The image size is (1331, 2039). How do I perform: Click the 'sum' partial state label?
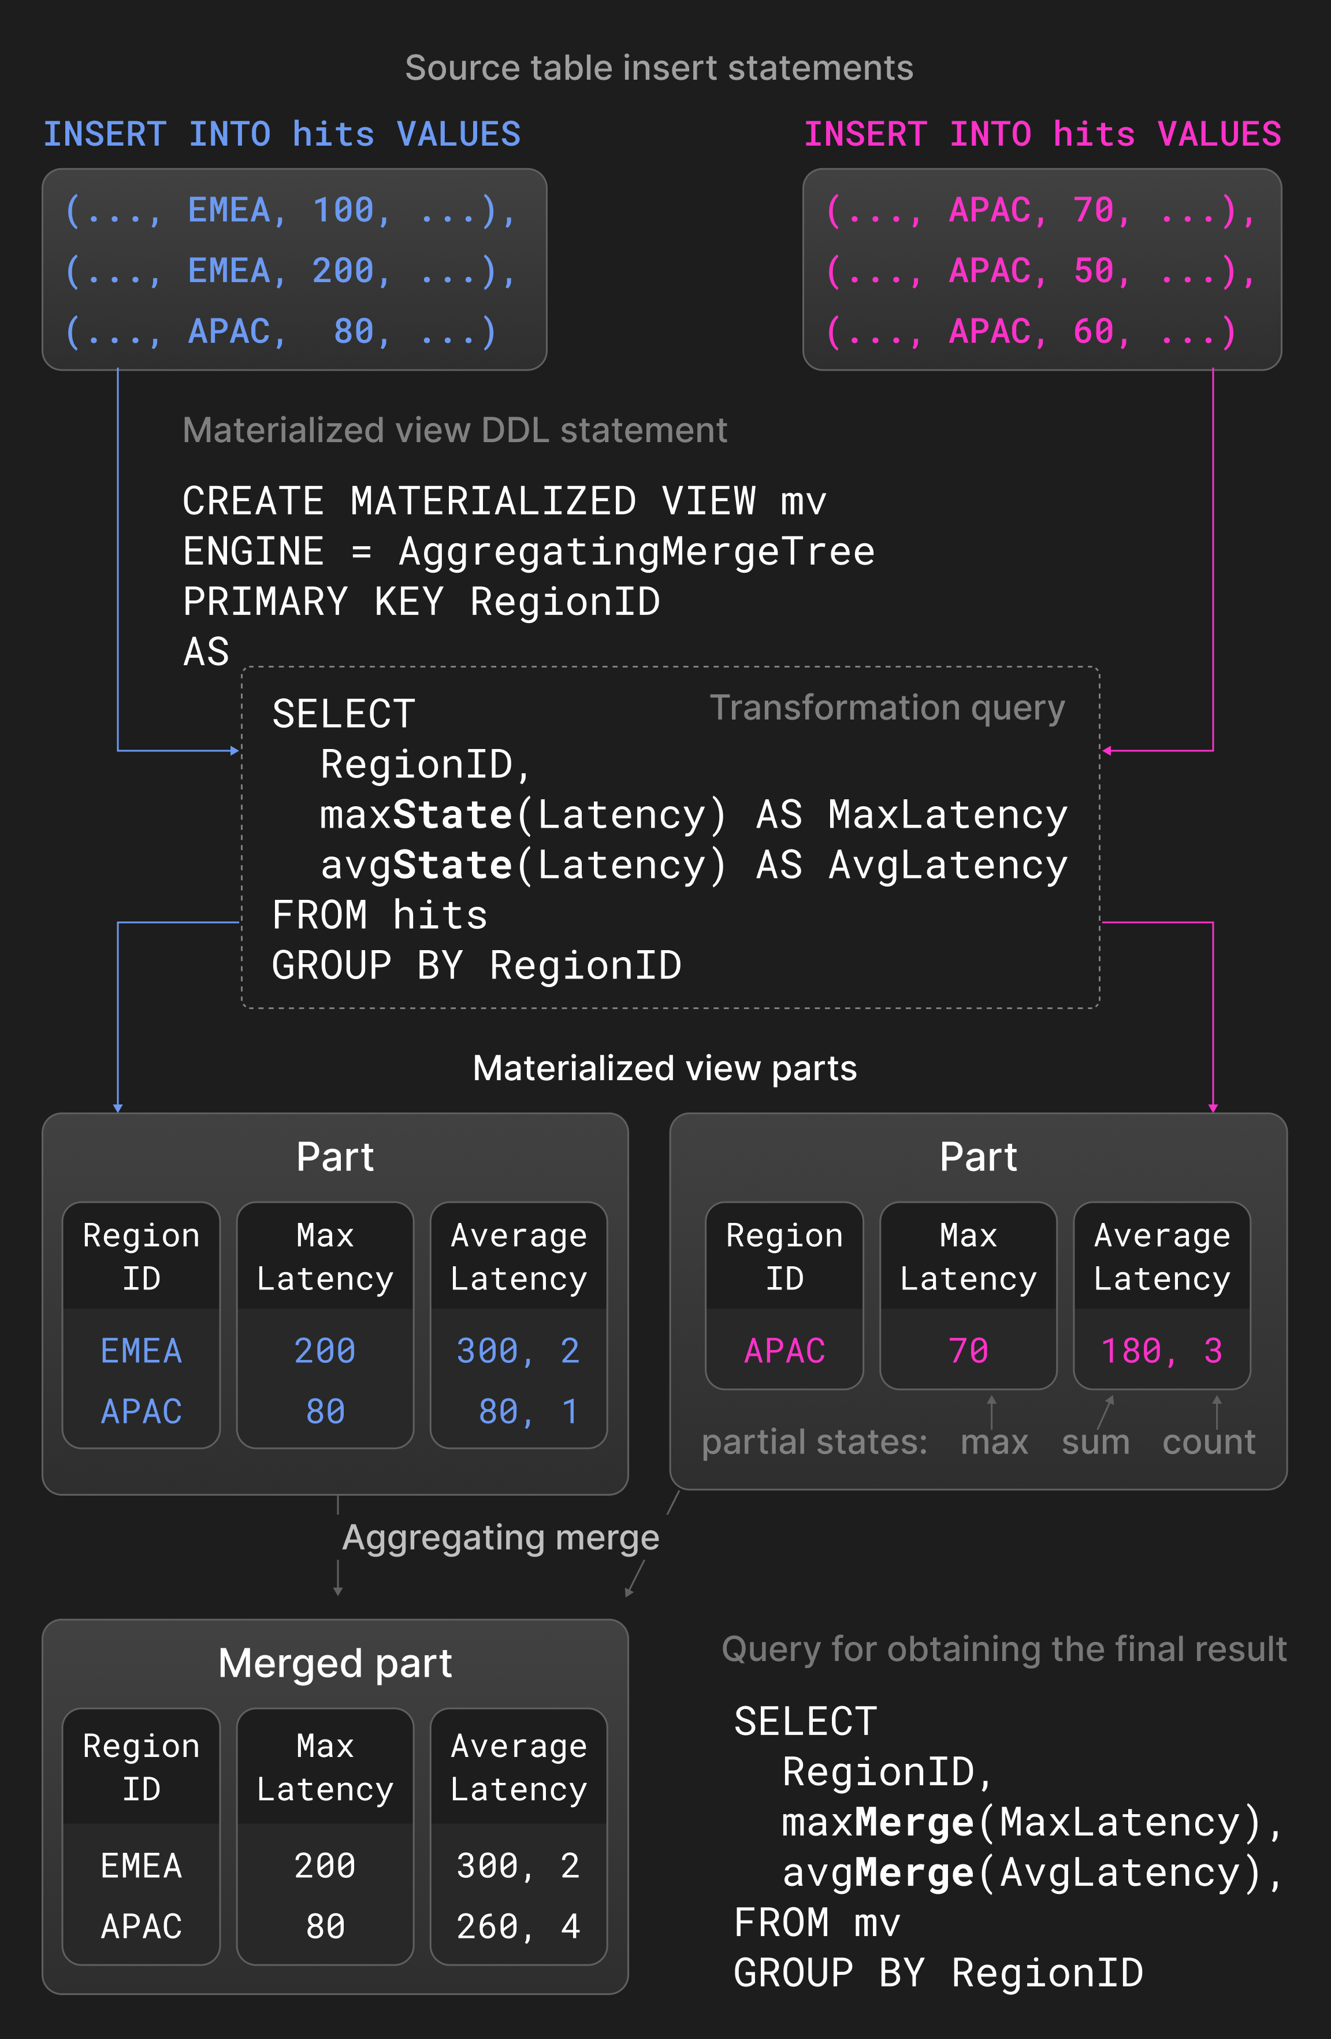(1095, 1442)
